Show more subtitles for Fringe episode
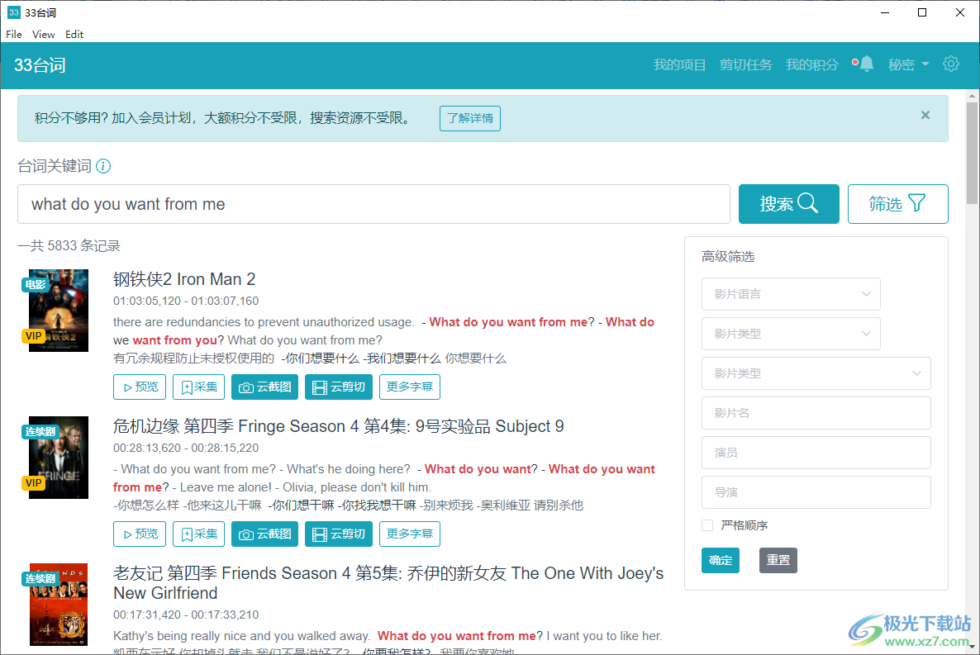 coord(409,534)
